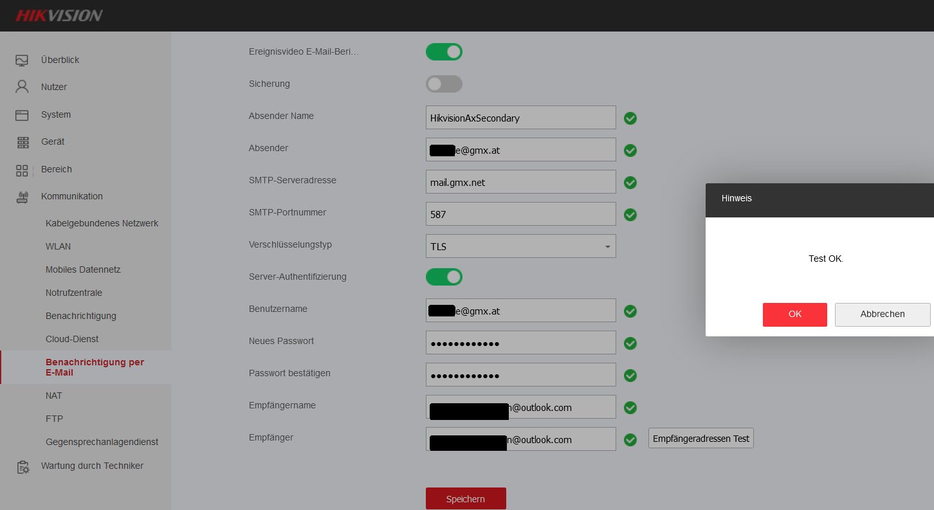The width and height of the screenshot is (934, 510).
Task: Collapse the Kommunikation menu section
Action: coord(71,197)
